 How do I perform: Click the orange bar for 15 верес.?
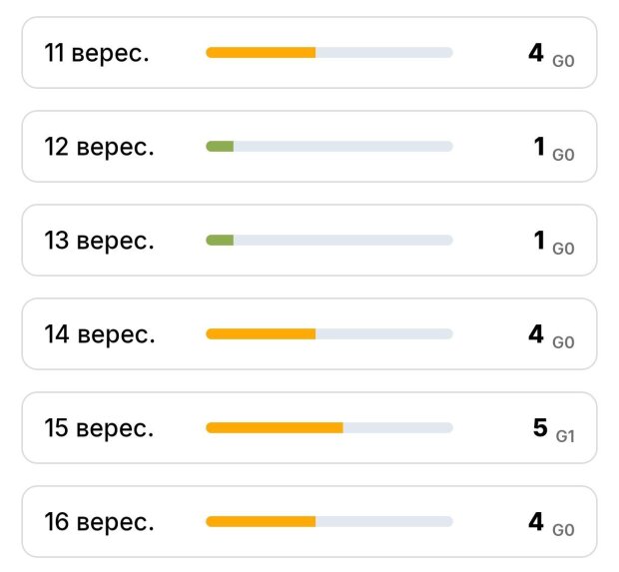(x=275, y=427)
